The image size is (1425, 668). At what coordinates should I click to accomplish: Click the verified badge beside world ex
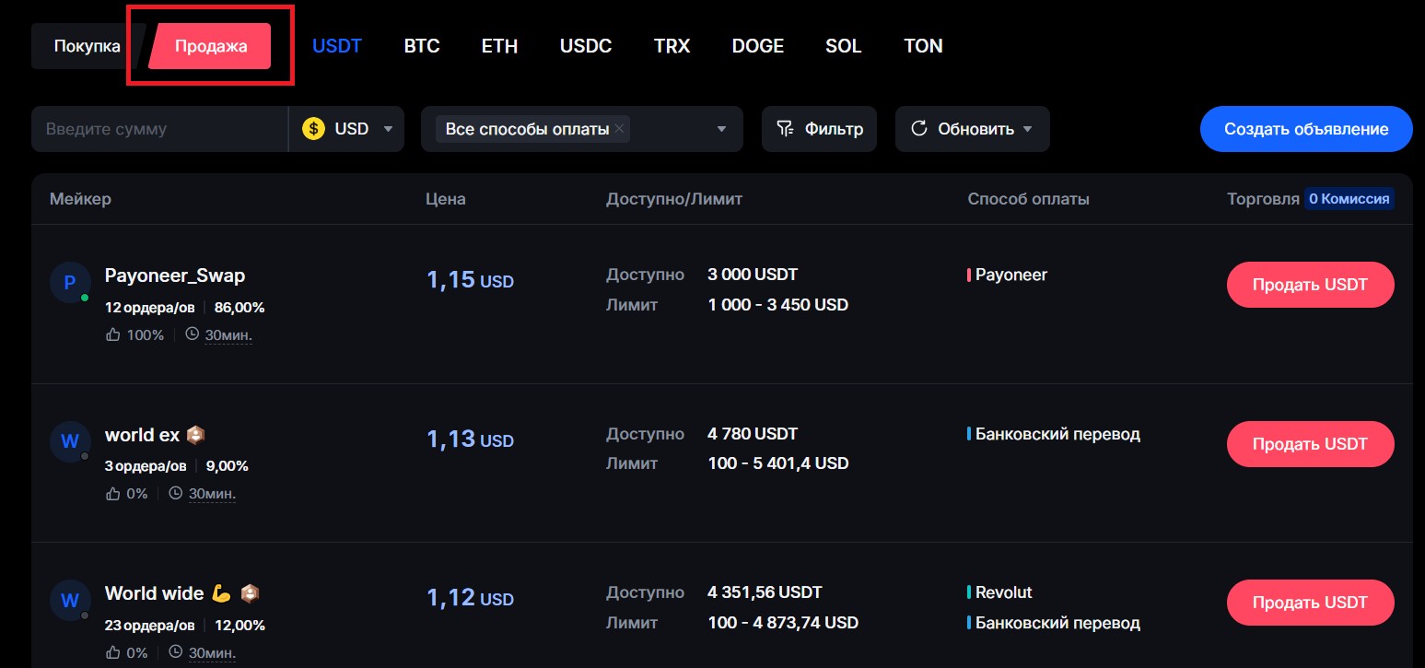[195, 435]
